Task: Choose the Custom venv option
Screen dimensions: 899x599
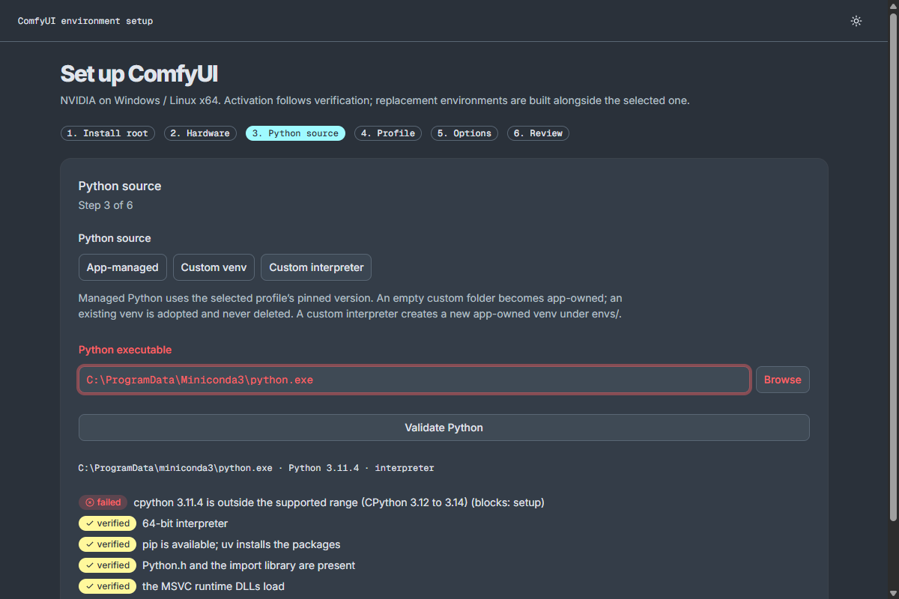Action: click(x=214, y=267)
